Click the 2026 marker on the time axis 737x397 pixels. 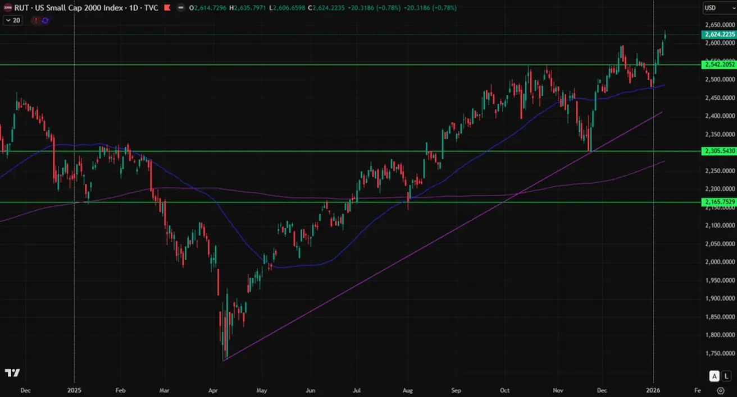click(x=653, y=389)
